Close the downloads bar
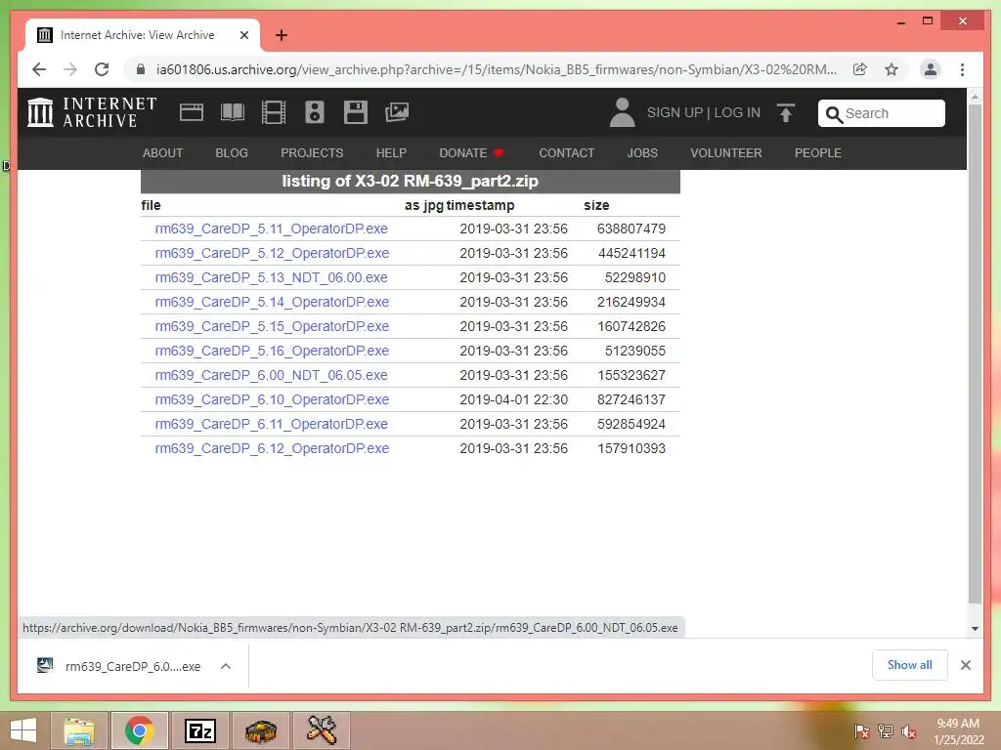Screen dimensions: 1001x750 click(965, 665)
